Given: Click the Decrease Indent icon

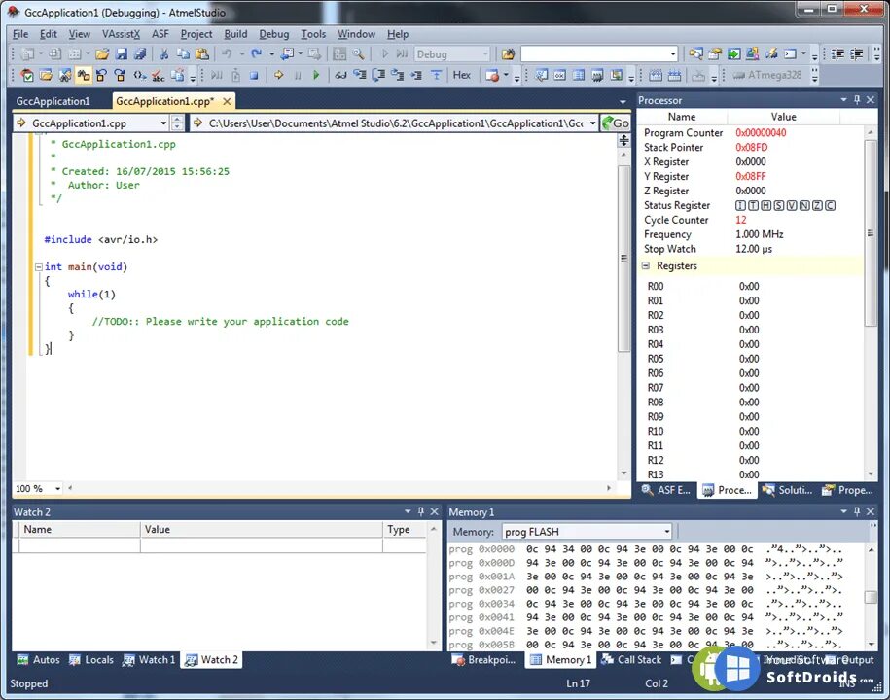Looking at the screenshot, I should pos(837,53).
